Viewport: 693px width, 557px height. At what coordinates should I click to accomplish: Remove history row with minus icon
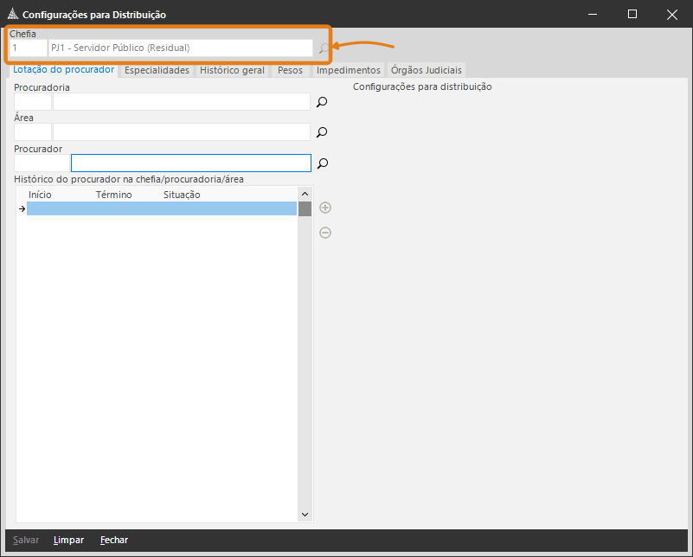pos(325,233)
